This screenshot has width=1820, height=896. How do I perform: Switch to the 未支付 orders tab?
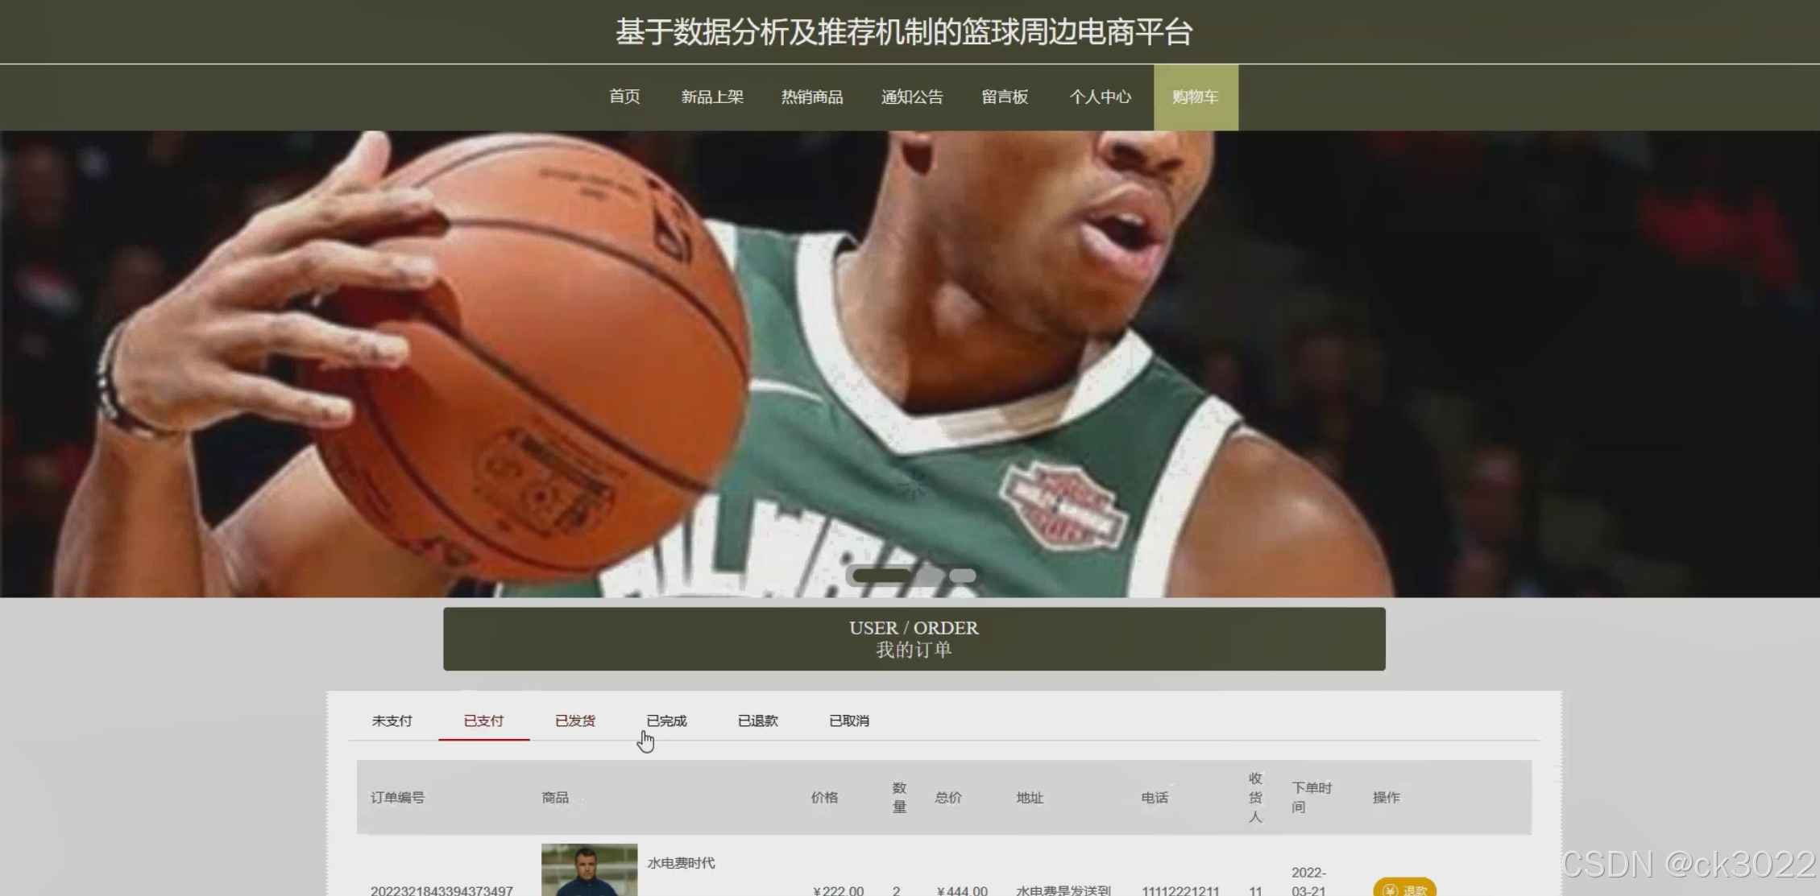[x=392, y=721]
